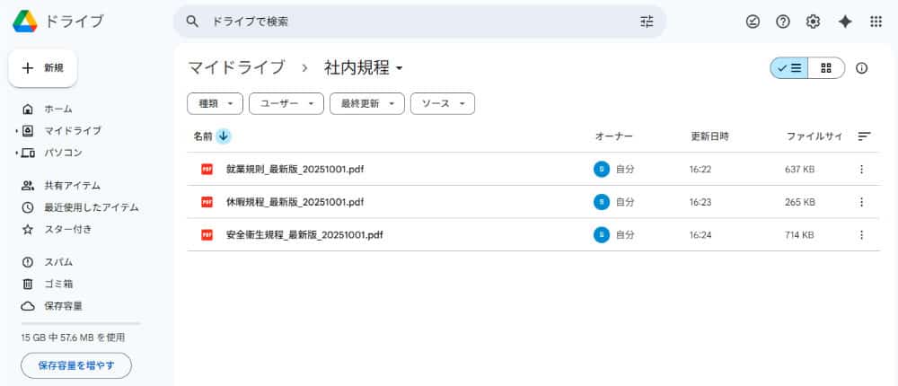Go to マイドライブ breadcrumb

pyautogui.click(x=236, y=67)
